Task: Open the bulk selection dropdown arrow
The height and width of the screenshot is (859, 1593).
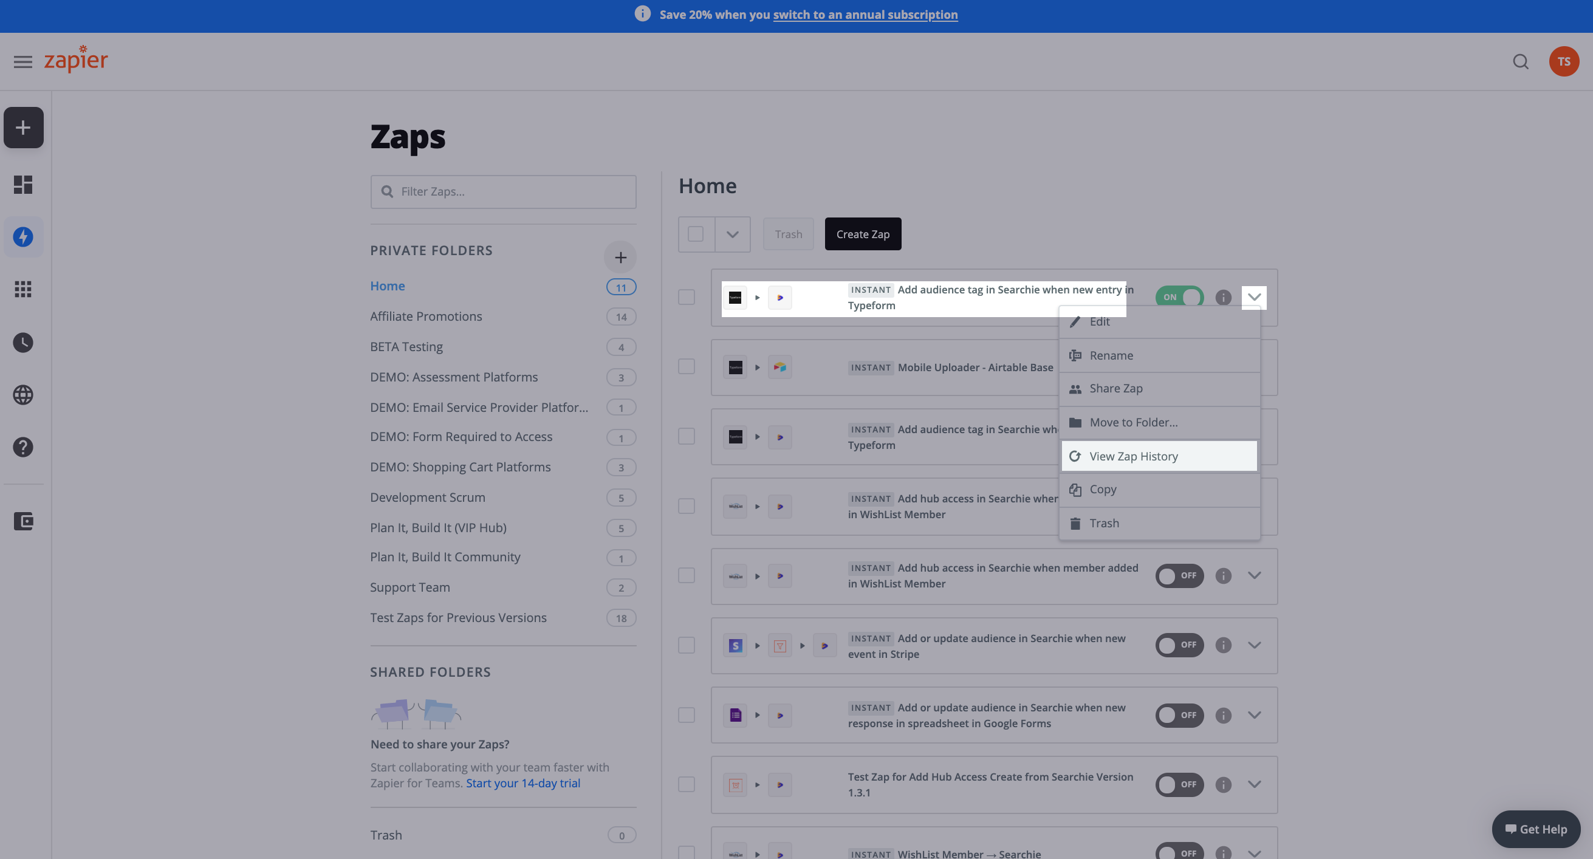Action: [733, 234]
